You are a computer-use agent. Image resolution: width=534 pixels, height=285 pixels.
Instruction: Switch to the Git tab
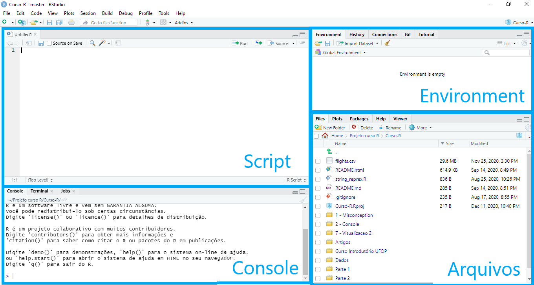click(408, 34)
